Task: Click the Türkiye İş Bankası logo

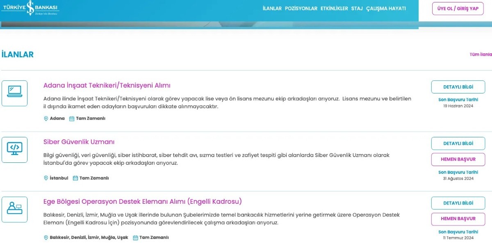Action: coord(30,8)
